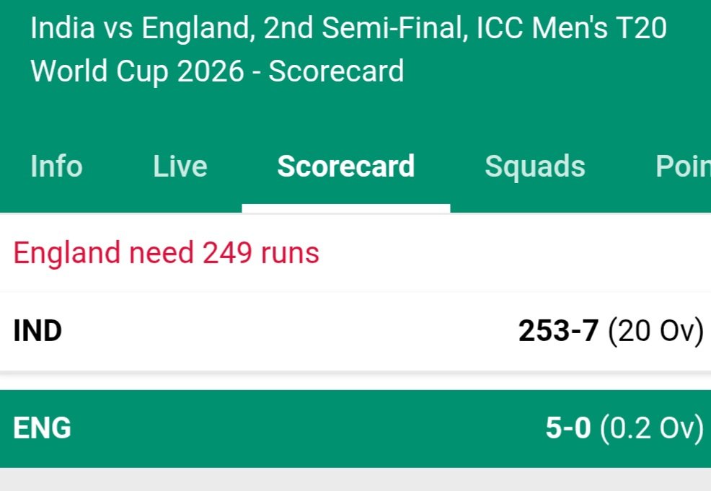
Task: Click the white underline beneath Scorecard
Action: (345, 208)
